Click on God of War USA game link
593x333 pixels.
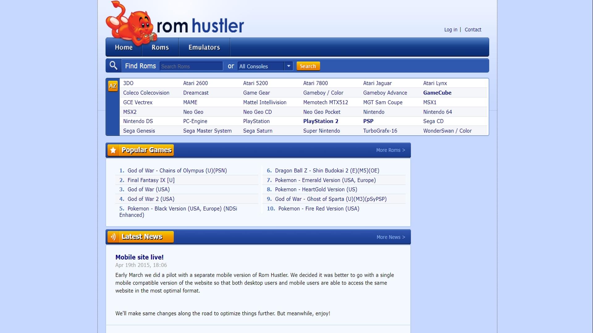(x=149, y=189)
